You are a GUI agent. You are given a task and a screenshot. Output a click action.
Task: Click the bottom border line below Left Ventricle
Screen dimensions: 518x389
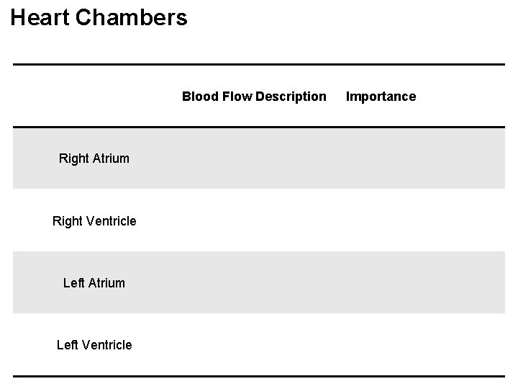click(259, 376)
